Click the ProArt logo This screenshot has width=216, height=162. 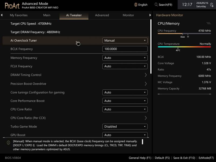(12, 6)
